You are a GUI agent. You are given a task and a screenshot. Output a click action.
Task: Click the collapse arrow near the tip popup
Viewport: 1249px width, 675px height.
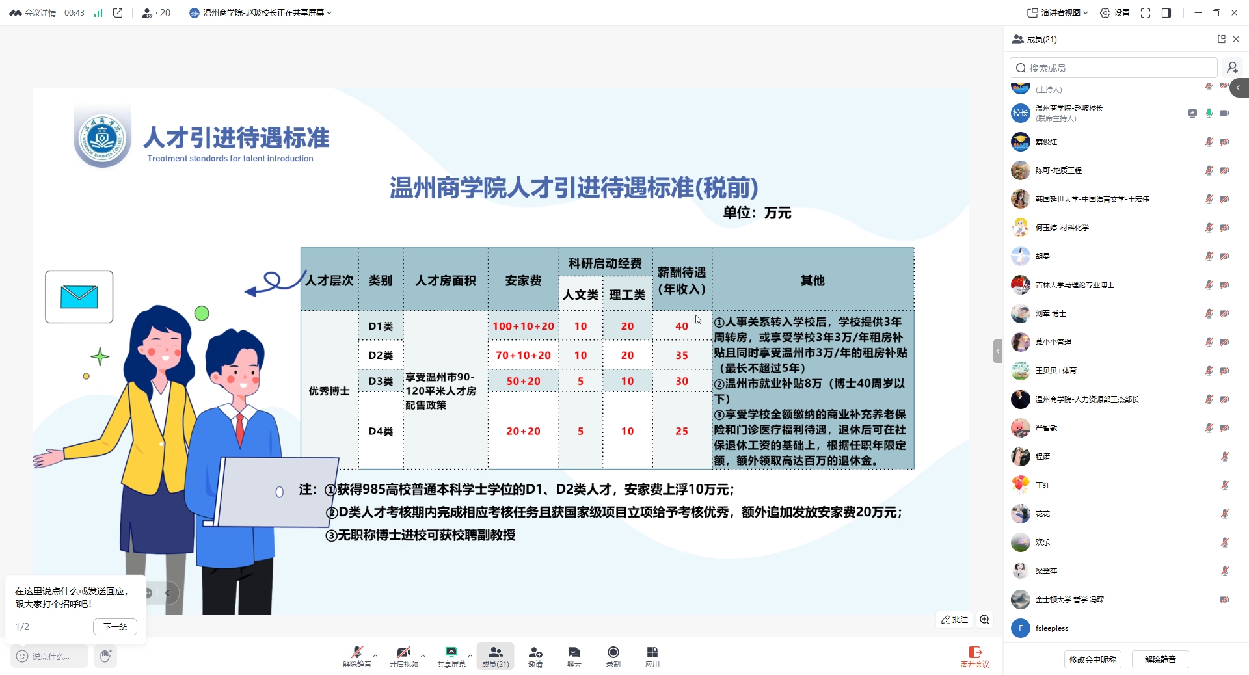pos(167,593)
